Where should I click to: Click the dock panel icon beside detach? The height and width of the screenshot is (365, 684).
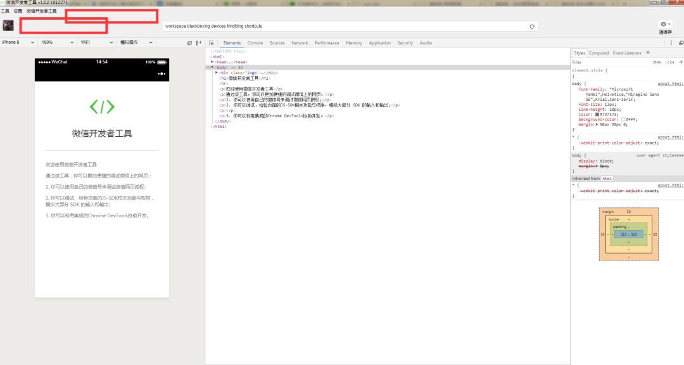pyautogui.click(x=198, y=43)
